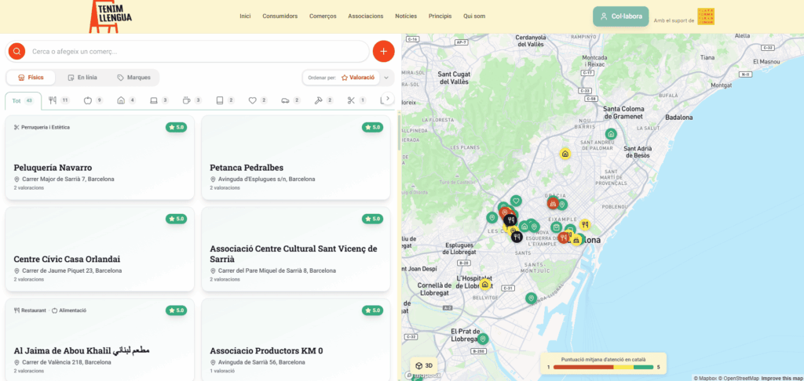
Task: Click the orange plus add-business button
Action: pyautogui.click(x=383, y=51)
